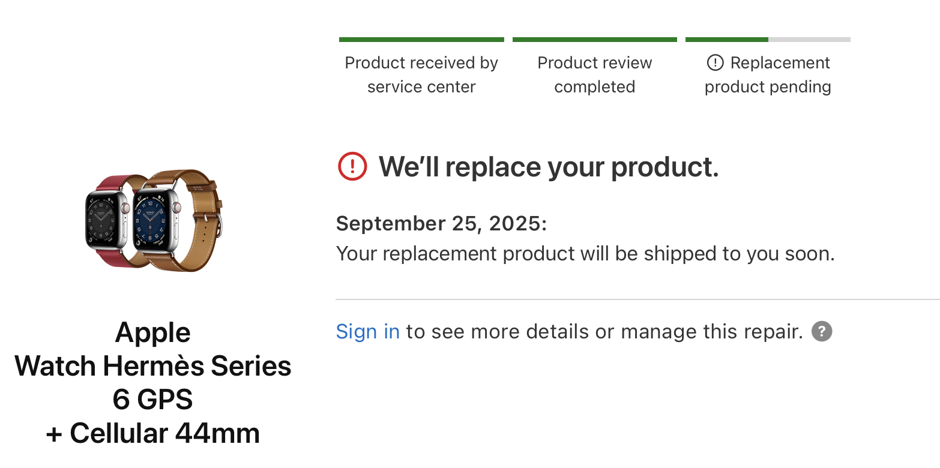Select the 'Product review completed' step
The width and height of the screenshot is (940, 468).
[x=594, y=74]
